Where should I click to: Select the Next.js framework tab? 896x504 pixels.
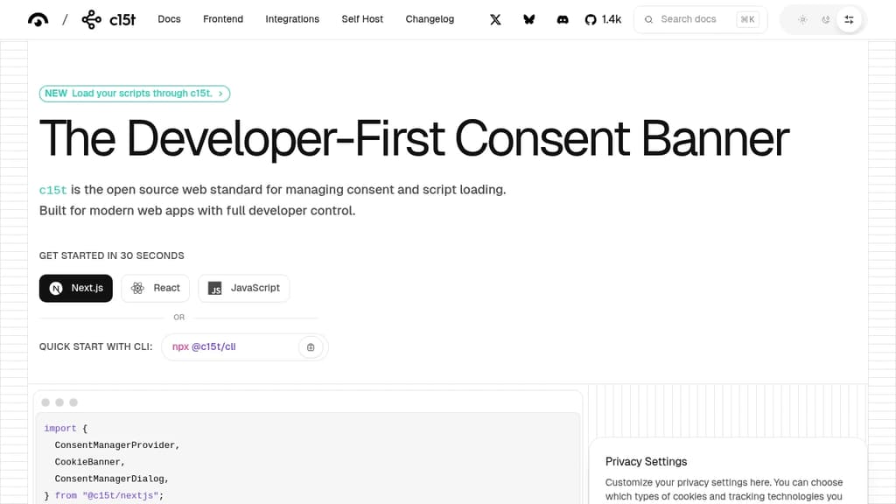pos(75,288)
